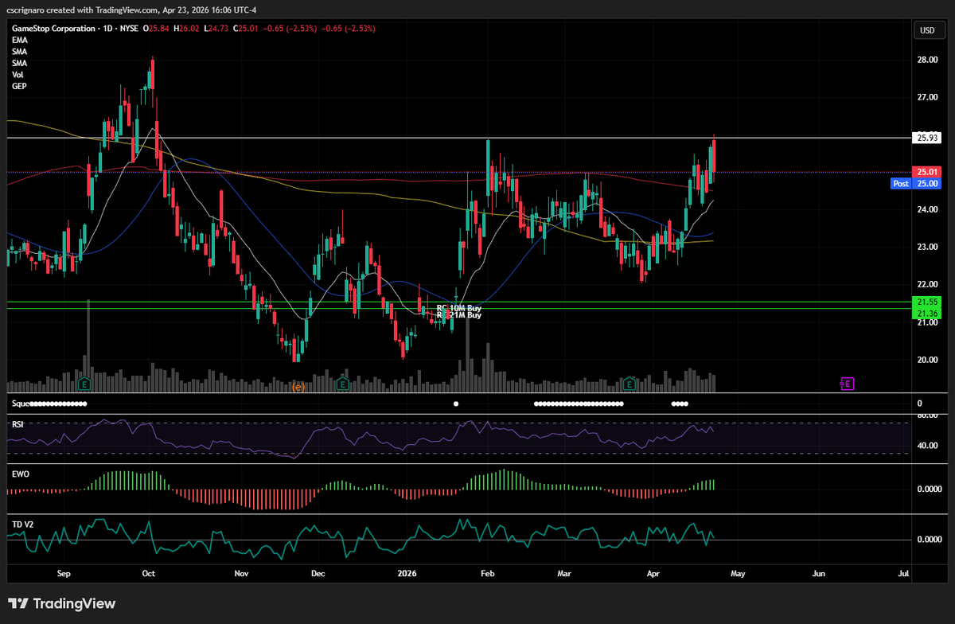Select the SMA legend entry just below EMA

pos(20,51)
